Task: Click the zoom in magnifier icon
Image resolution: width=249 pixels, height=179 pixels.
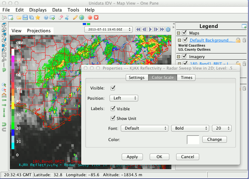Action: (4, 85)
